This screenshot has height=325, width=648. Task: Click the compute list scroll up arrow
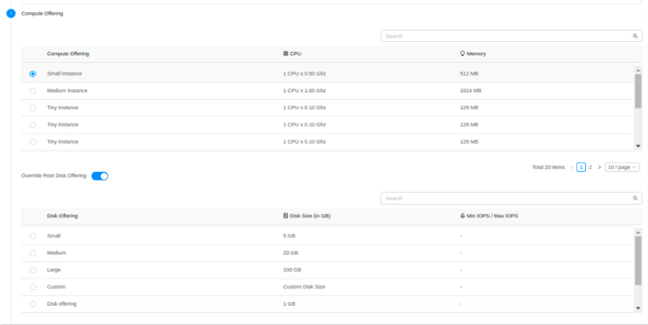pos(638,70)
